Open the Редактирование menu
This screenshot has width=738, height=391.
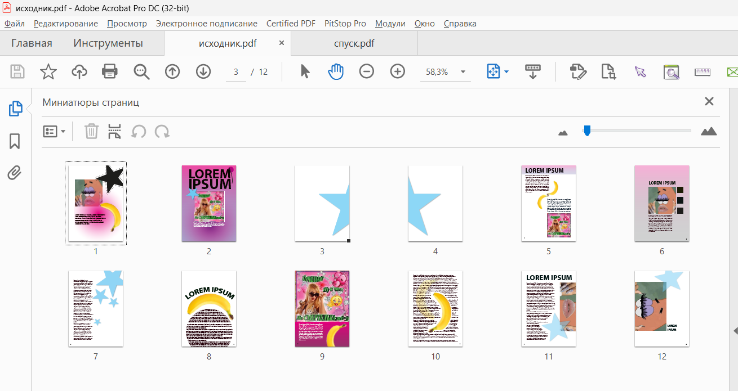tap(66, 24)
